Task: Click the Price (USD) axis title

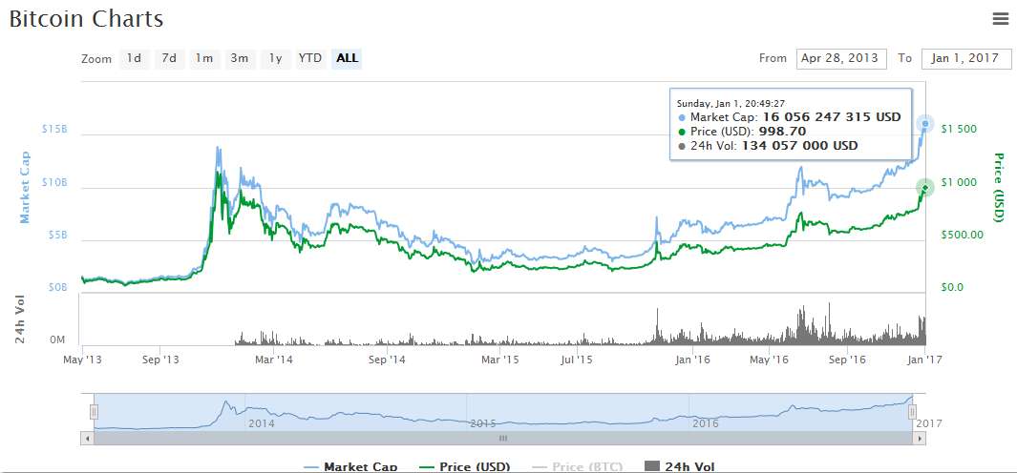Action: click(998, 187)
